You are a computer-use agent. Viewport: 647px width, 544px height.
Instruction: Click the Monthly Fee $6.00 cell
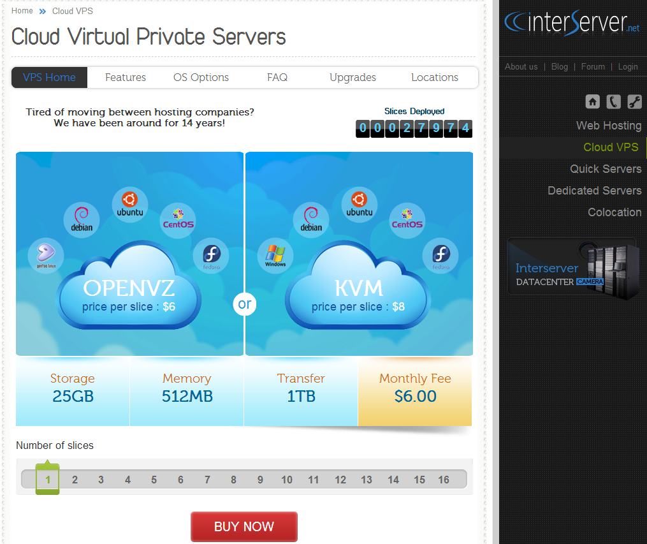pyautogui.click(x=415, y=391)
